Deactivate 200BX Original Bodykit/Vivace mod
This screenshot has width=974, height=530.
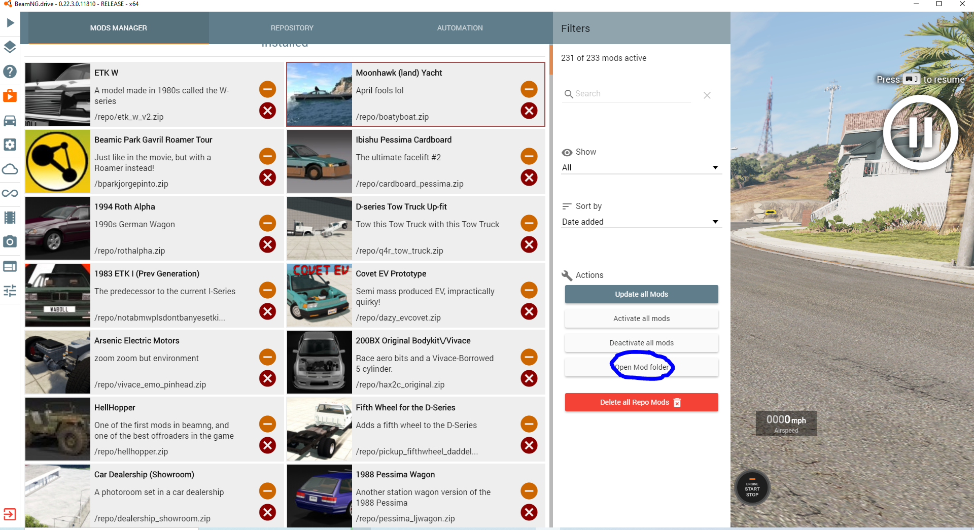click(x=529, y=357)
